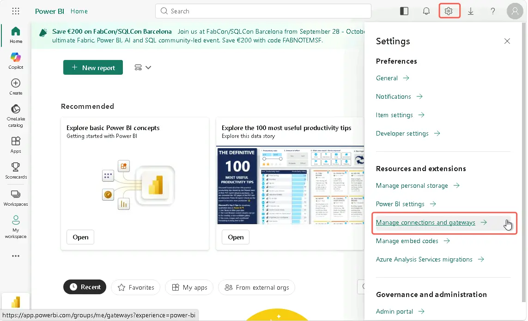This screenshot has width=528, height=321.
Task: Open the help question mark icon
Action: coord(492,11)
